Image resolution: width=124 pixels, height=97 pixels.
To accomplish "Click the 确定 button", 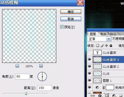I will [71, 12].
